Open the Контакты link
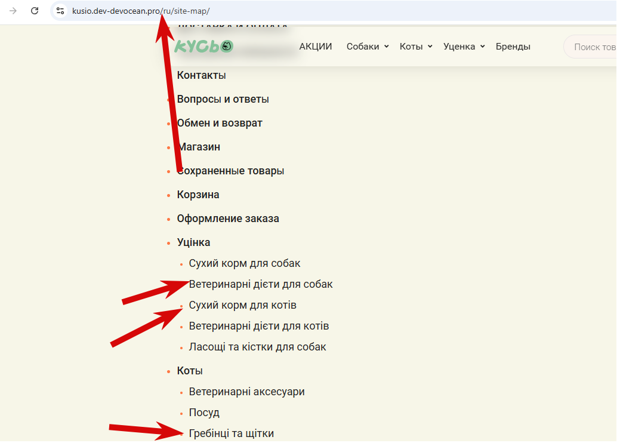Viewport: 617px width, 443px height. (202, 75)
